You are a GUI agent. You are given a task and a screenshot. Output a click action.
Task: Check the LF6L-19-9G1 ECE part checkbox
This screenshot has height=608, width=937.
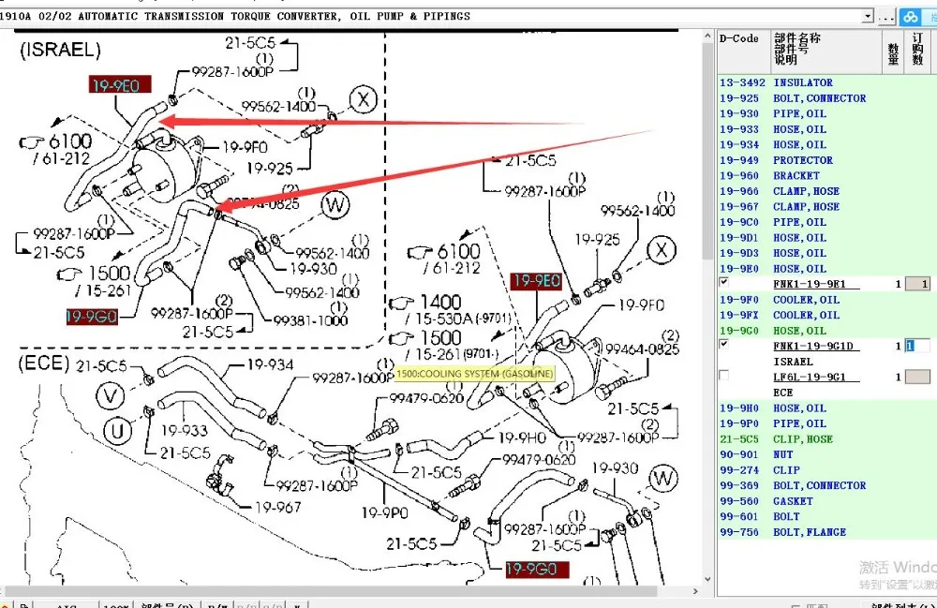pos(723,375)
